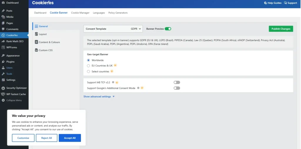
Task: Click the Comments bubble icon
Action: pos(3,29)
